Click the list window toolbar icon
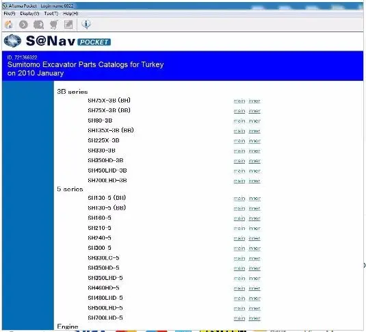 [68, 25]
